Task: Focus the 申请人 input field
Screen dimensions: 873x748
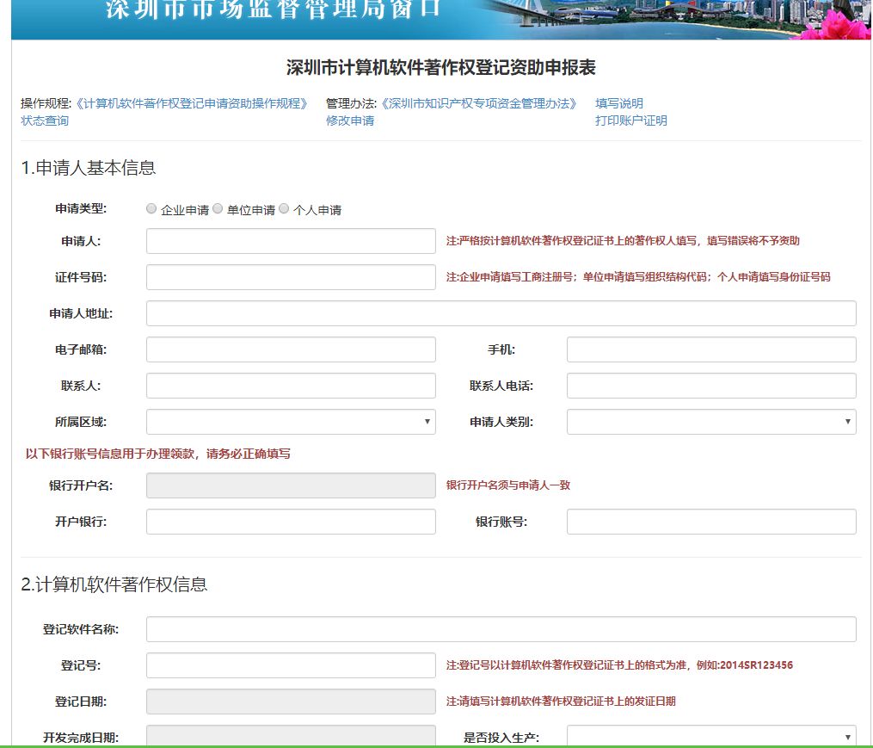Action: point(291,241)
